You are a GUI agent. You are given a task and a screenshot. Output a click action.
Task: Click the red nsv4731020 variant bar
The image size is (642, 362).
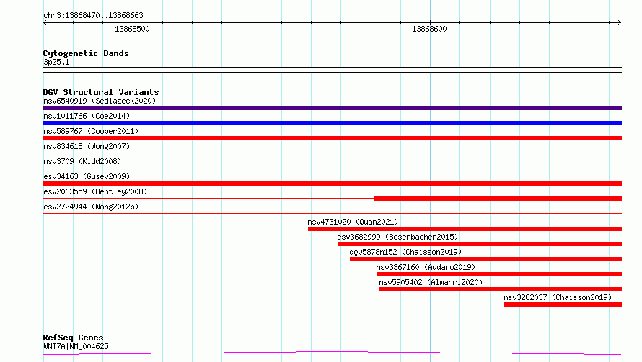[x=465, y=229]
